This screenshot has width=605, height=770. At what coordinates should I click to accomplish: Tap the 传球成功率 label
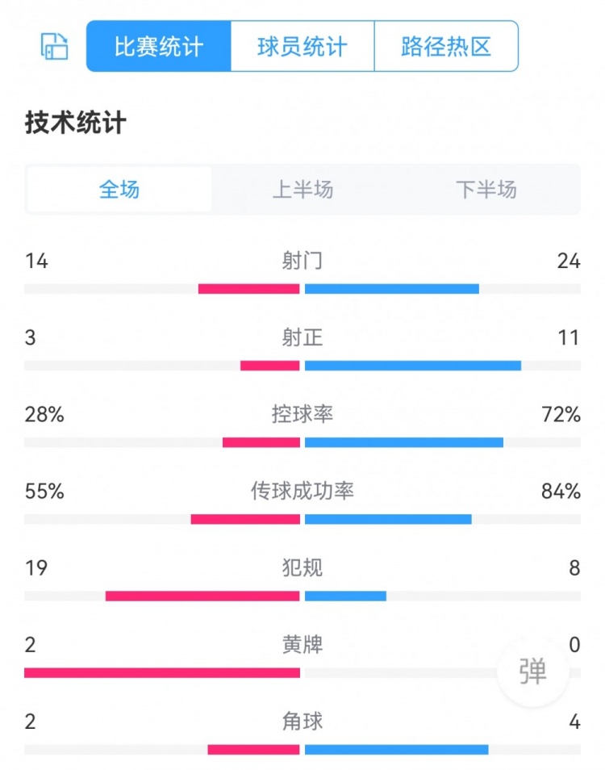302,491
